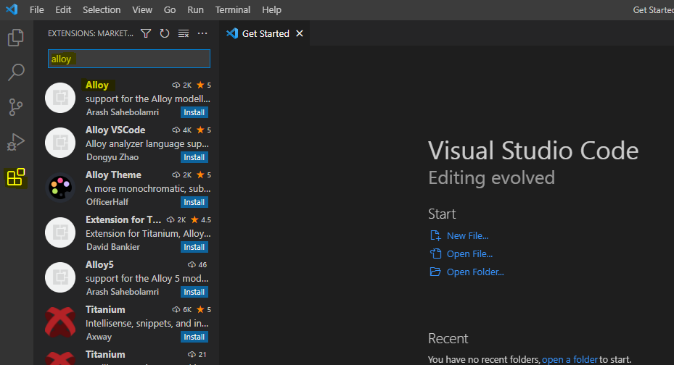Open the Alloy extension title
The width and height of the screenshot is (674, 365).
pyautogui.click(x=97, y=85)
